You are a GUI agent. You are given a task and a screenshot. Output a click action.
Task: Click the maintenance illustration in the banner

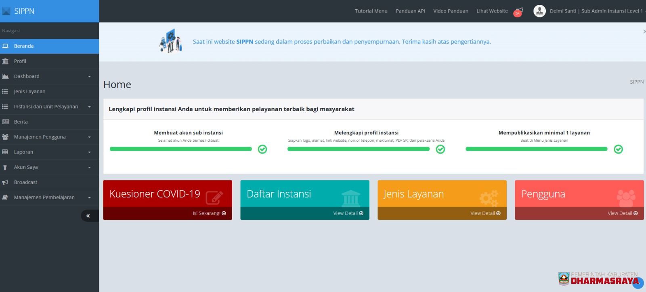(171, 41)
